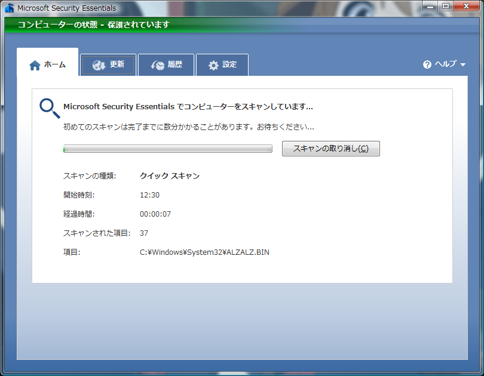Click the ヘルプ (Help) label
Image resolution: width=484 pixels, height=376 pixels.
point(446,64)
